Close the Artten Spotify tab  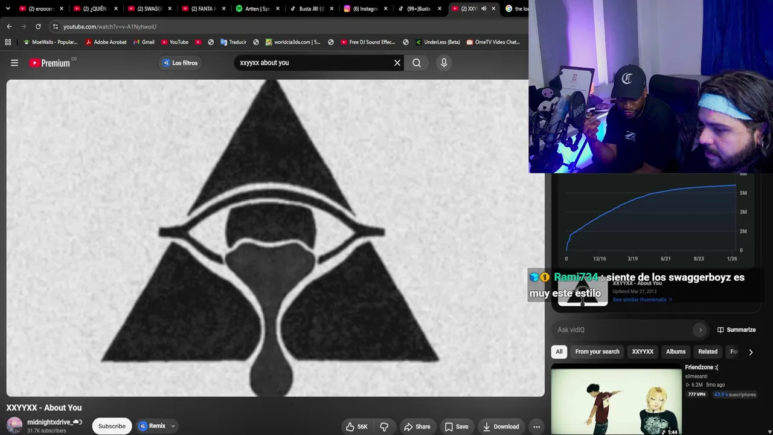tap(277, 8)
